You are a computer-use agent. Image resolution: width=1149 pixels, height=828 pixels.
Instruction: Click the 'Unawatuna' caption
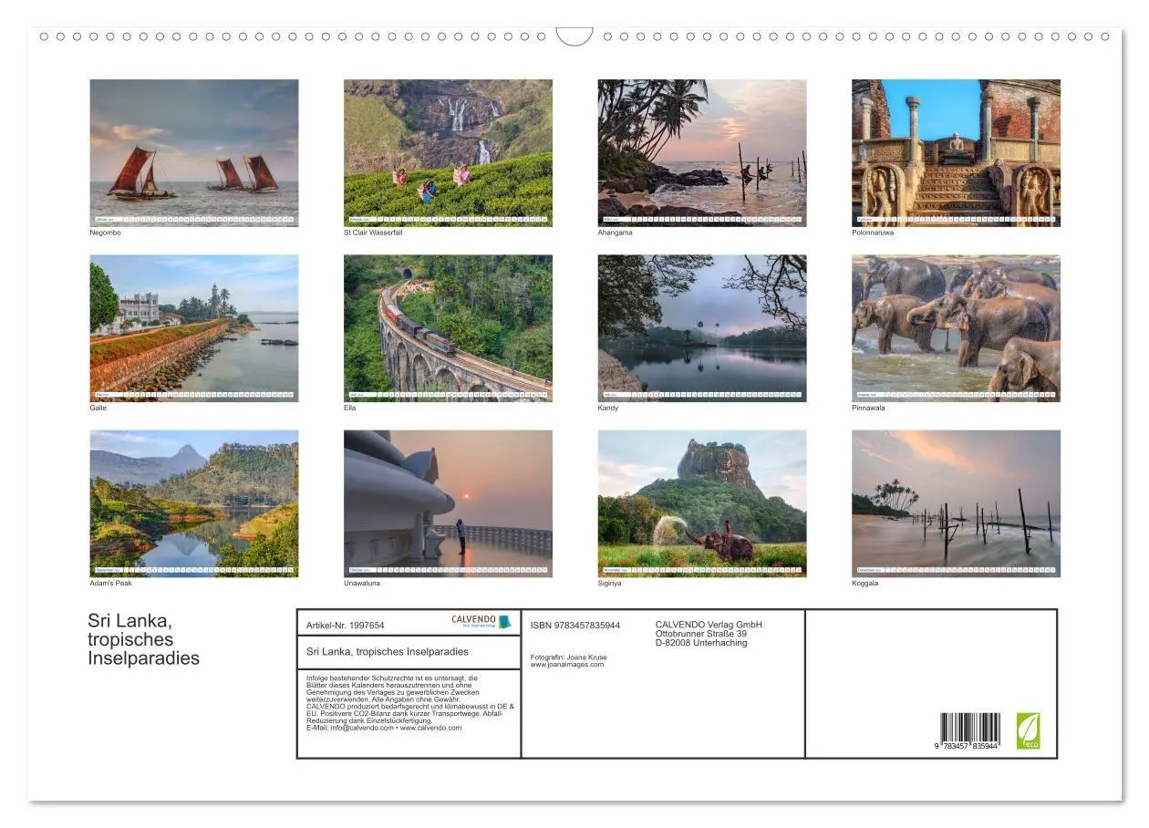pos(362,583)
